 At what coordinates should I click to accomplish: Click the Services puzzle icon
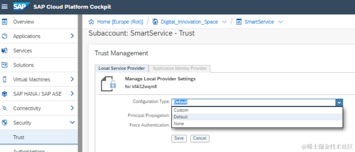[x=5, y=51]
